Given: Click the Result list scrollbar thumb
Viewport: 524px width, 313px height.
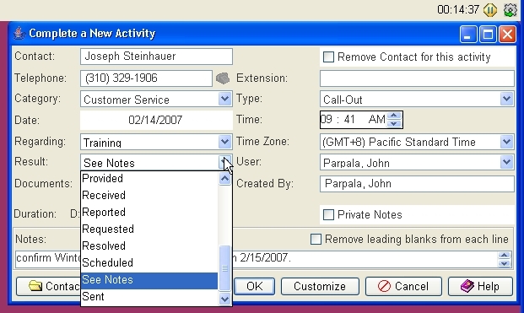Looking at the screenshot, I should pos(225,268).
